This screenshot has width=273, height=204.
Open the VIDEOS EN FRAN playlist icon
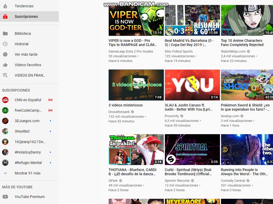tap(5, 75)
